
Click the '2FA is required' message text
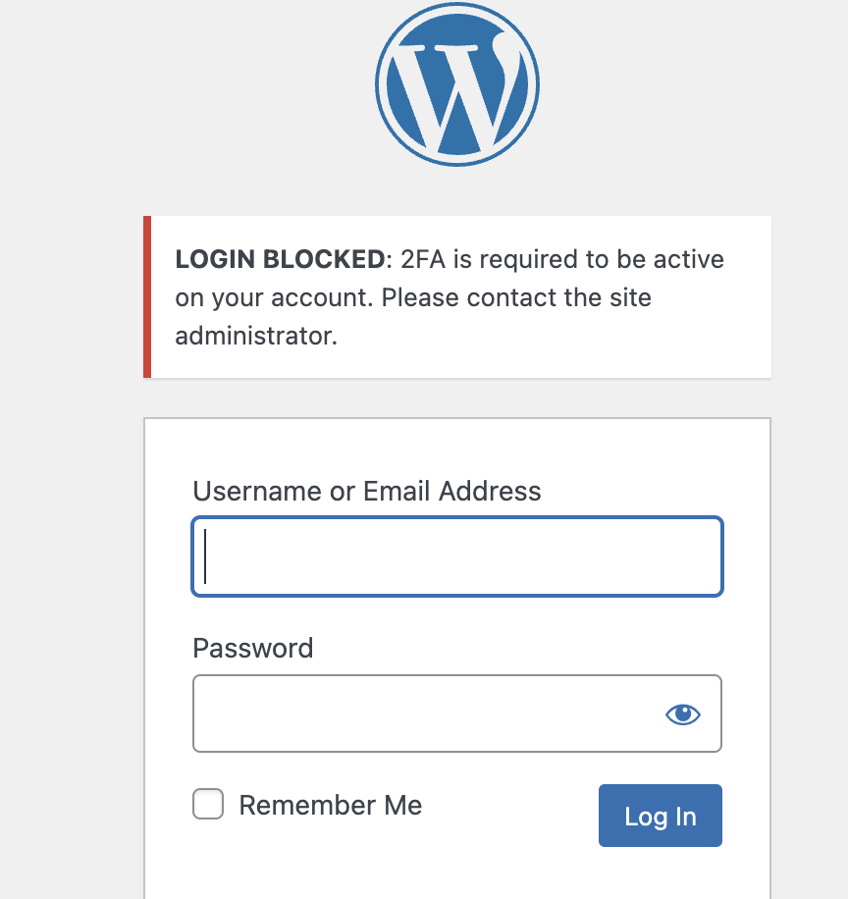[x=499, y=260]
